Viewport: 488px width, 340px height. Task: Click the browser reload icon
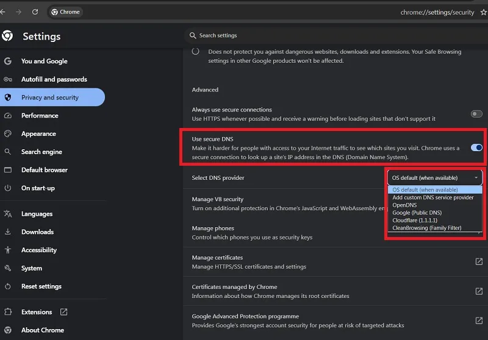tap(35, 12)
